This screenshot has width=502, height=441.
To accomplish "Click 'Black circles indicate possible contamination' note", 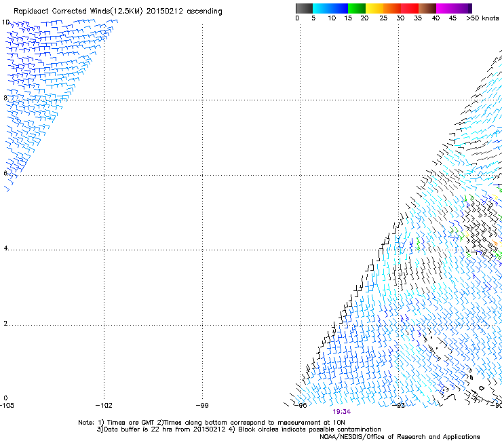I will [309, 429].
